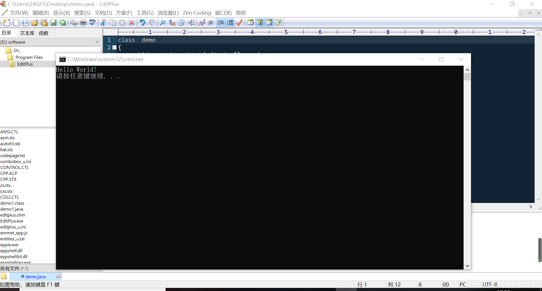Select codepage.txt in file list
Image resolution: width=542 pixels, height=291 pixels.
[x=12, y=156]
